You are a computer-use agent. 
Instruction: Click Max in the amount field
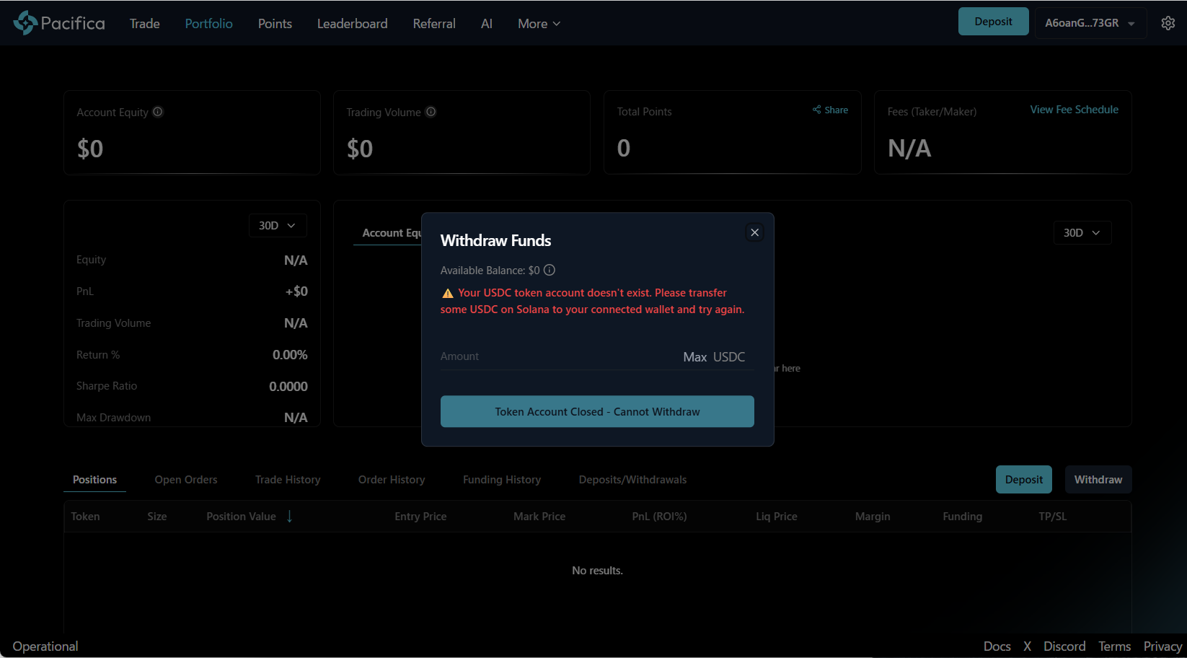pyautogui.click(x=694, y=357)
